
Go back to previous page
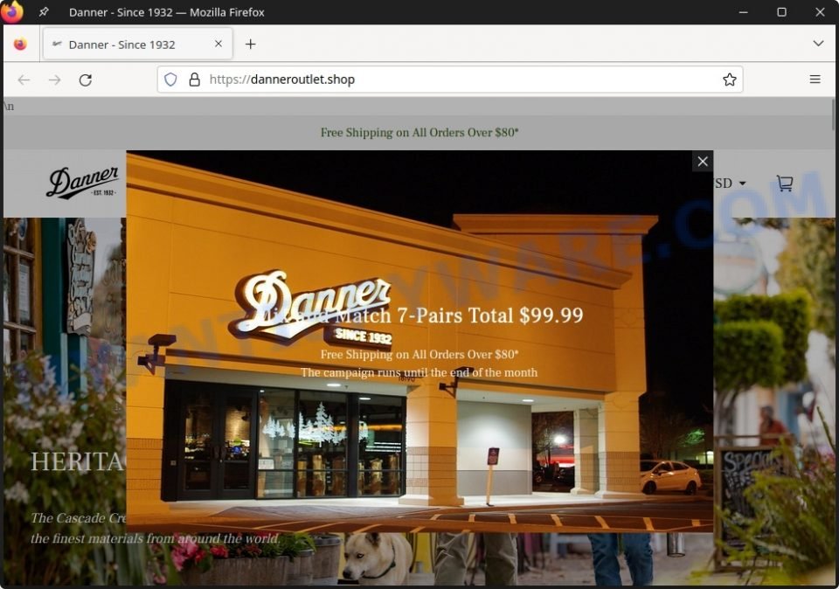coord(24,80)
